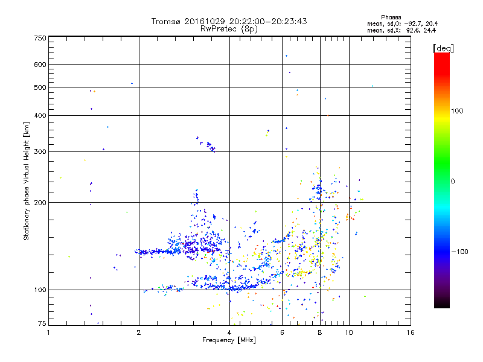Click the colorbar tick label '100'
This screenshot has height=362, width=483.
point(457,111)
